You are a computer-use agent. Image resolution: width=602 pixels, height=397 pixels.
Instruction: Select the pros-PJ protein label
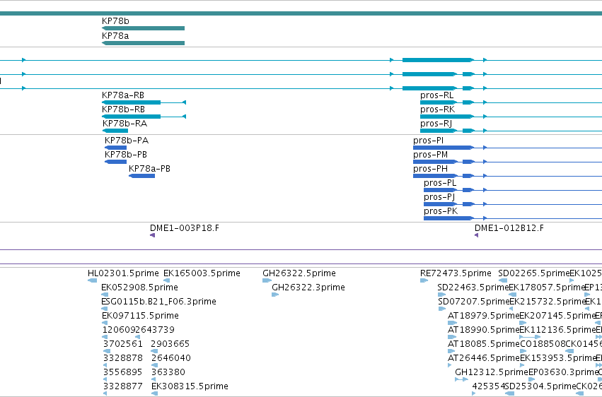pyautogui.click(x=439, y=197)
